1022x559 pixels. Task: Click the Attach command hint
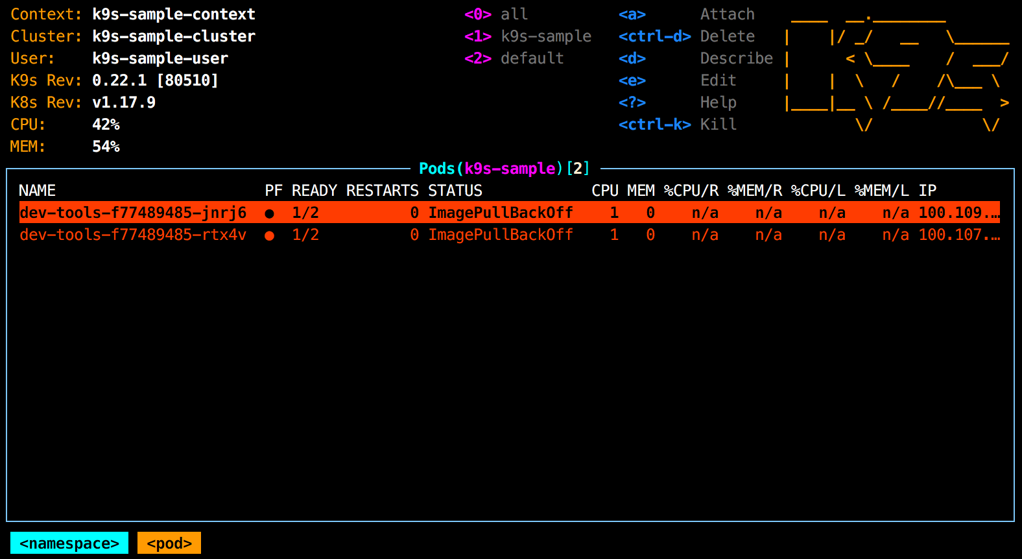(728, 14)
